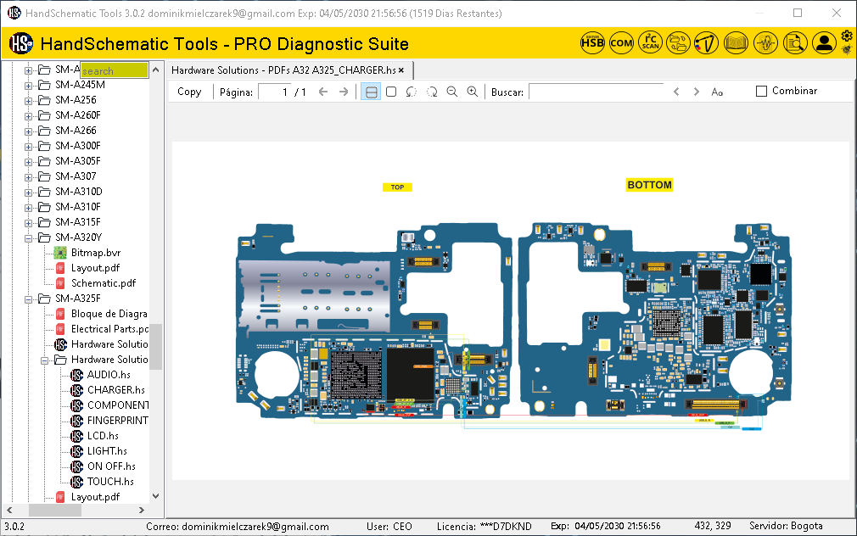Open the document search icon
This screenshot has height=536, width=857.
(x=795, y=42)
